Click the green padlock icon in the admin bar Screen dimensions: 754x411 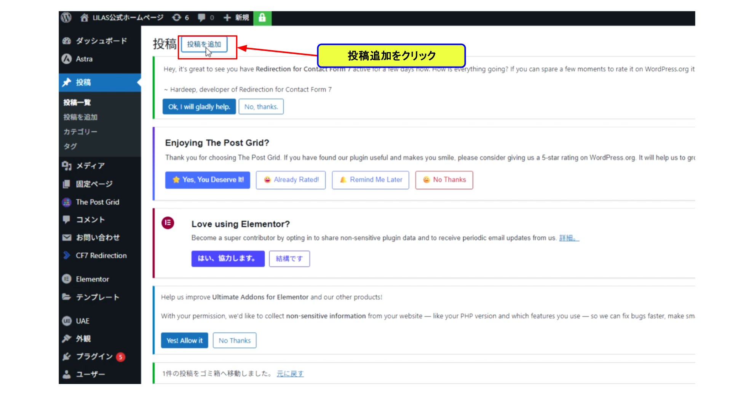(x=262, y=18)
